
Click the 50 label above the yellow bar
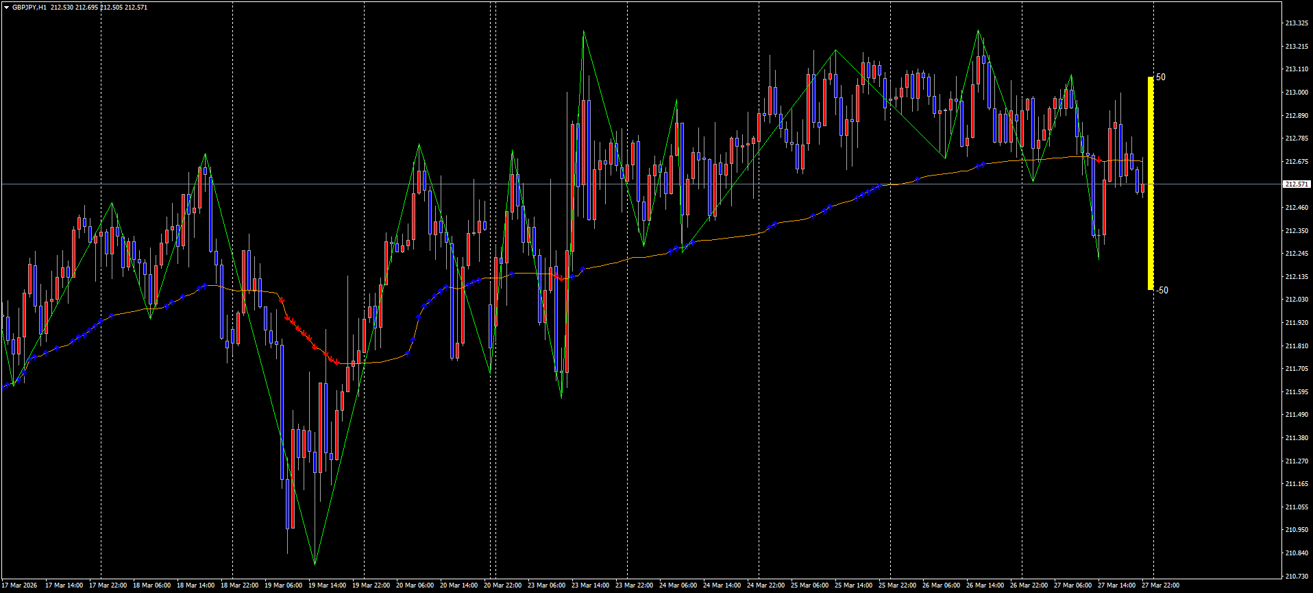(1161, 77)
